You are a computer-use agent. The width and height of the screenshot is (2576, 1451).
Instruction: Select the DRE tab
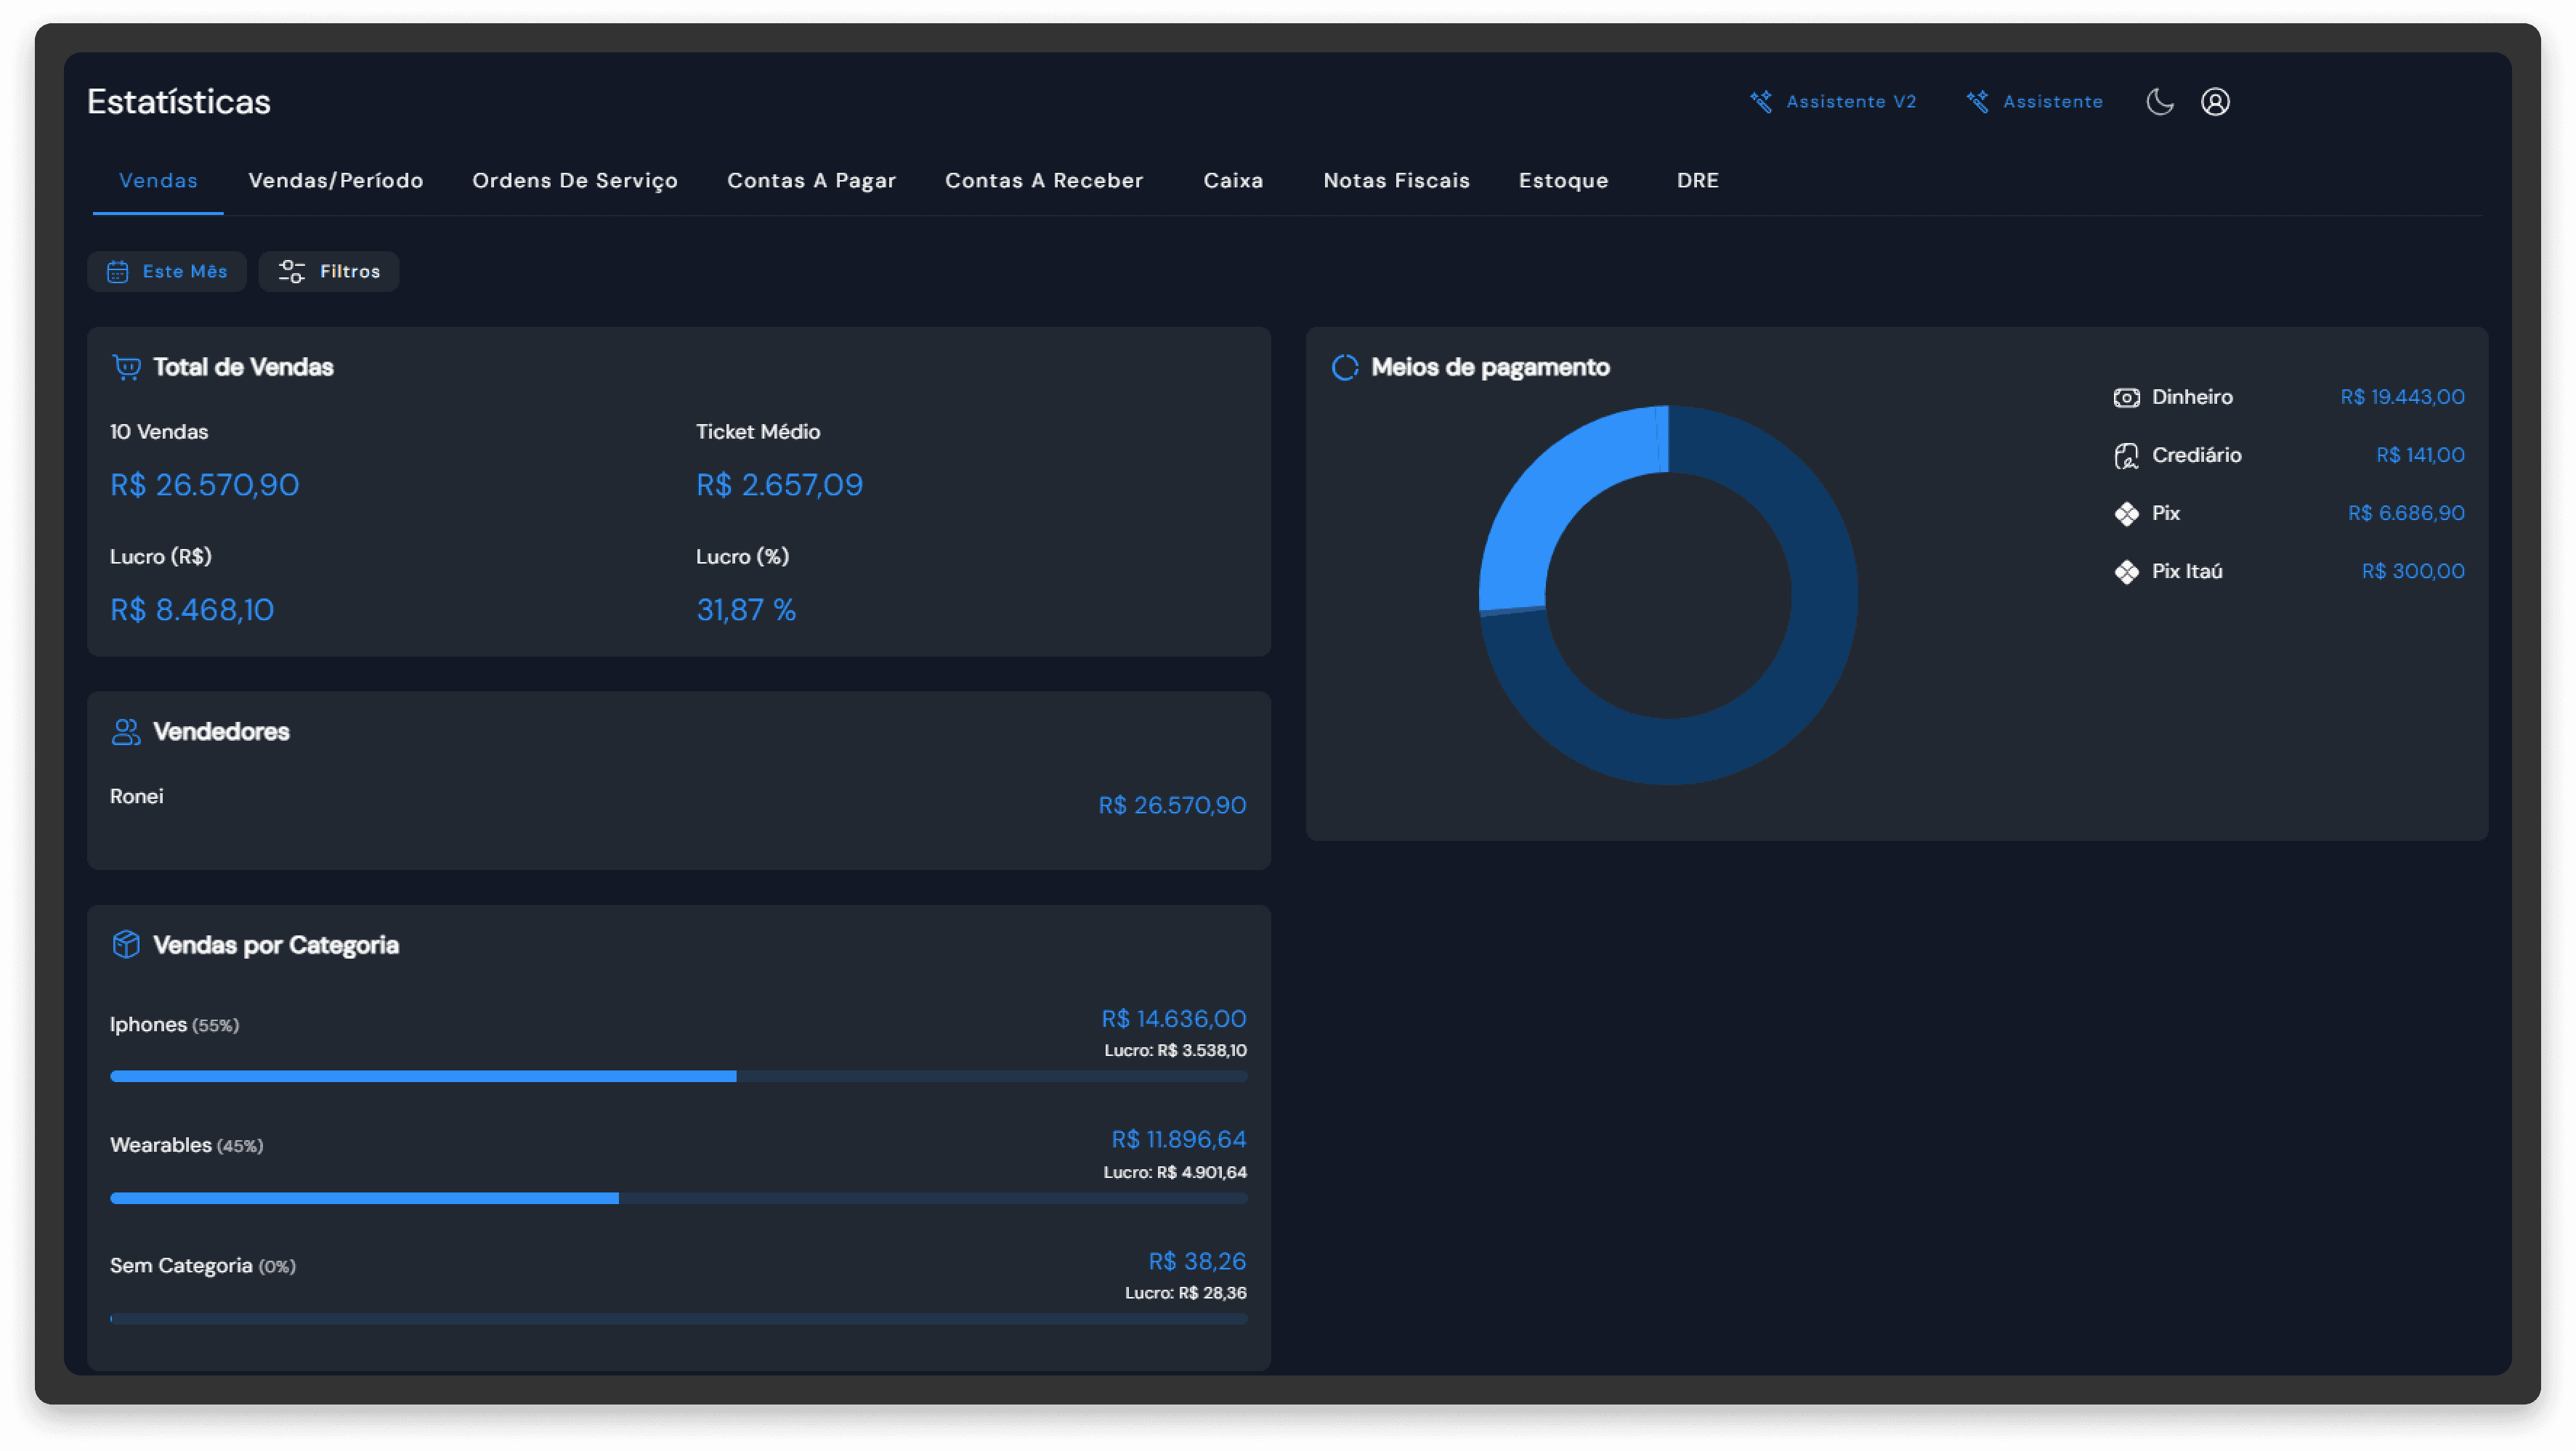pyautogui.click(x=1697, y=181)
